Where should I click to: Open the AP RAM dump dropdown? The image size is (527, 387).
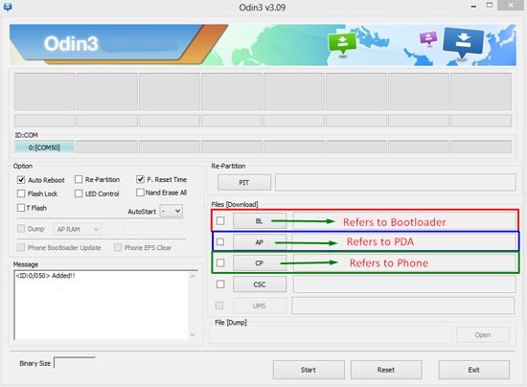coord(78,229)
